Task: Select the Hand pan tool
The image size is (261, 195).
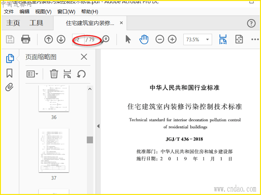Action: 144,39
